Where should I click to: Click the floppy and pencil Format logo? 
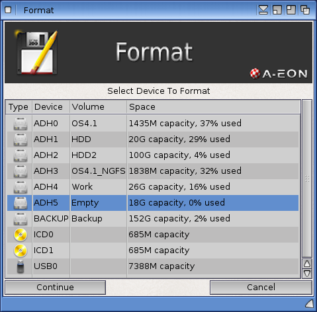point(36,52)
